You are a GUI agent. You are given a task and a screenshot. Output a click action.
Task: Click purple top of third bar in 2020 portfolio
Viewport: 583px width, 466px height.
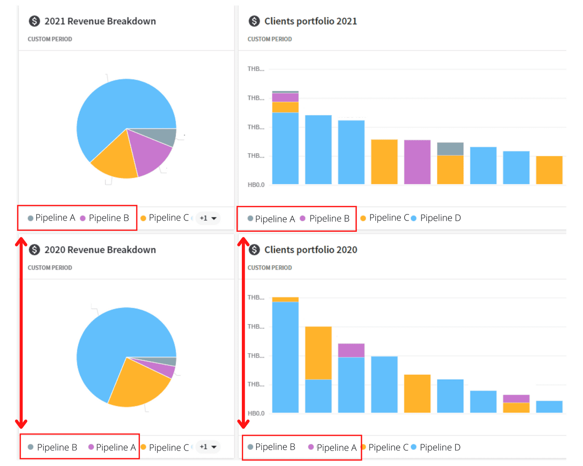pyautogui.click(x=351, y=350)
